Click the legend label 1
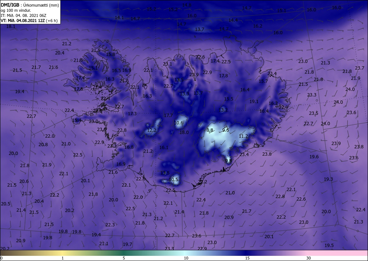 coord(63,258)
